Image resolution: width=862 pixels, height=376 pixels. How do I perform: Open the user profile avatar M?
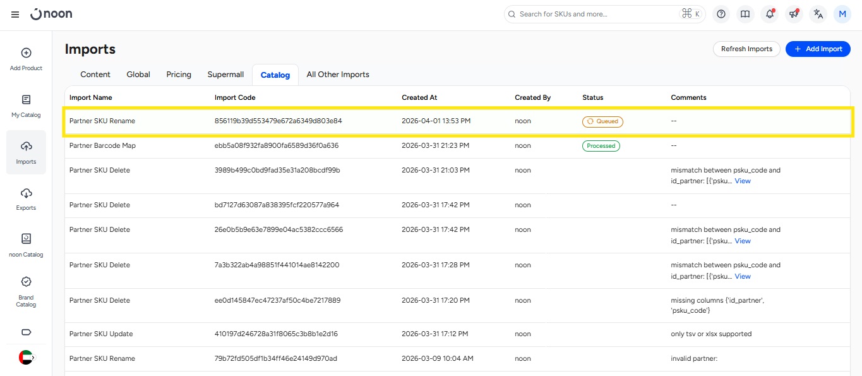click(x=842, y=14)
